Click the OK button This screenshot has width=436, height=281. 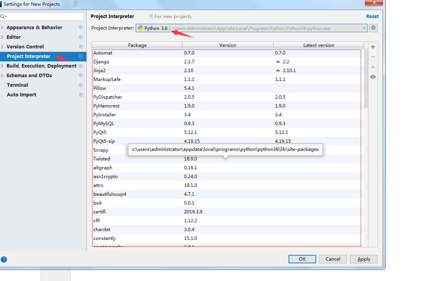coord(302,259)
